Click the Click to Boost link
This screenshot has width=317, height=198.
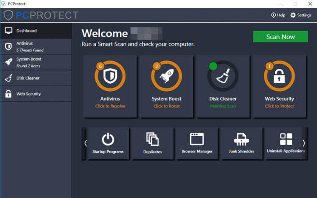[166, 106]
